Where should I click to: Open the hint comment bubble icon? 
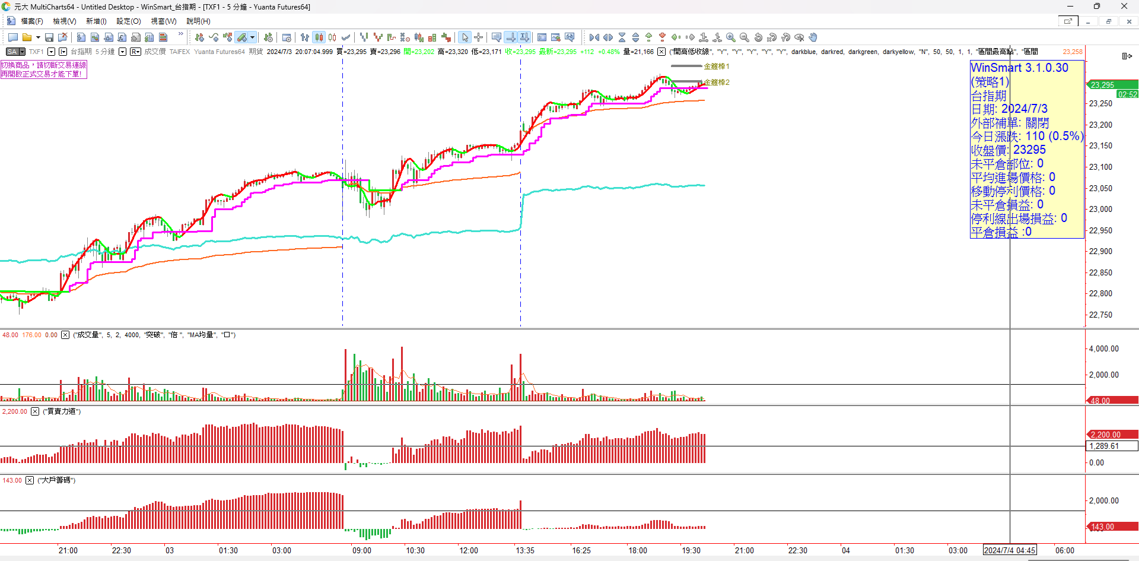(497, 37)
